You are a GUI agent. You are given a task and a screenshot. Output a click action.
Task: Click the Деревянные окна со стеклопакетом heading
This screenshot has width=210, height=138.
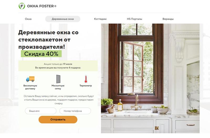(48, 40)
